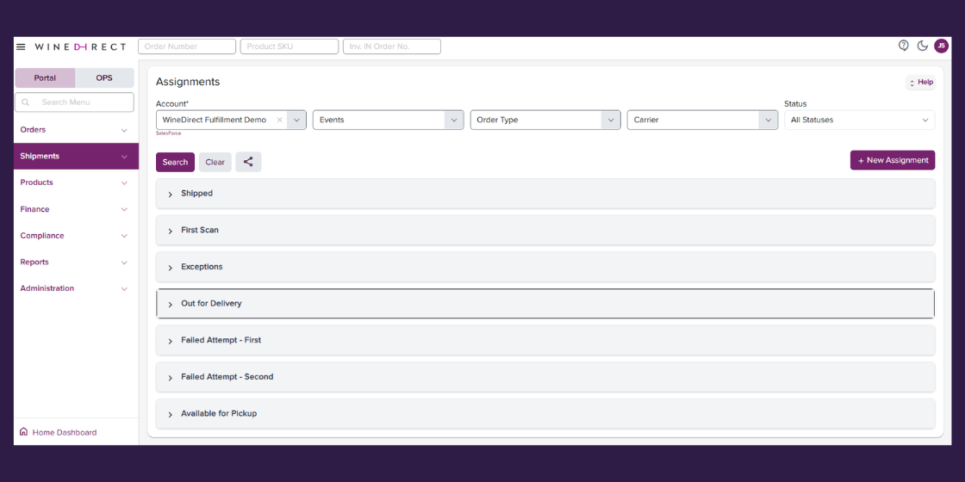
Task: Expand the Out for Delivery section
Action: point(545,304)
